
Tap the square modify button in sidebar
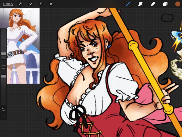coord(3,67)
